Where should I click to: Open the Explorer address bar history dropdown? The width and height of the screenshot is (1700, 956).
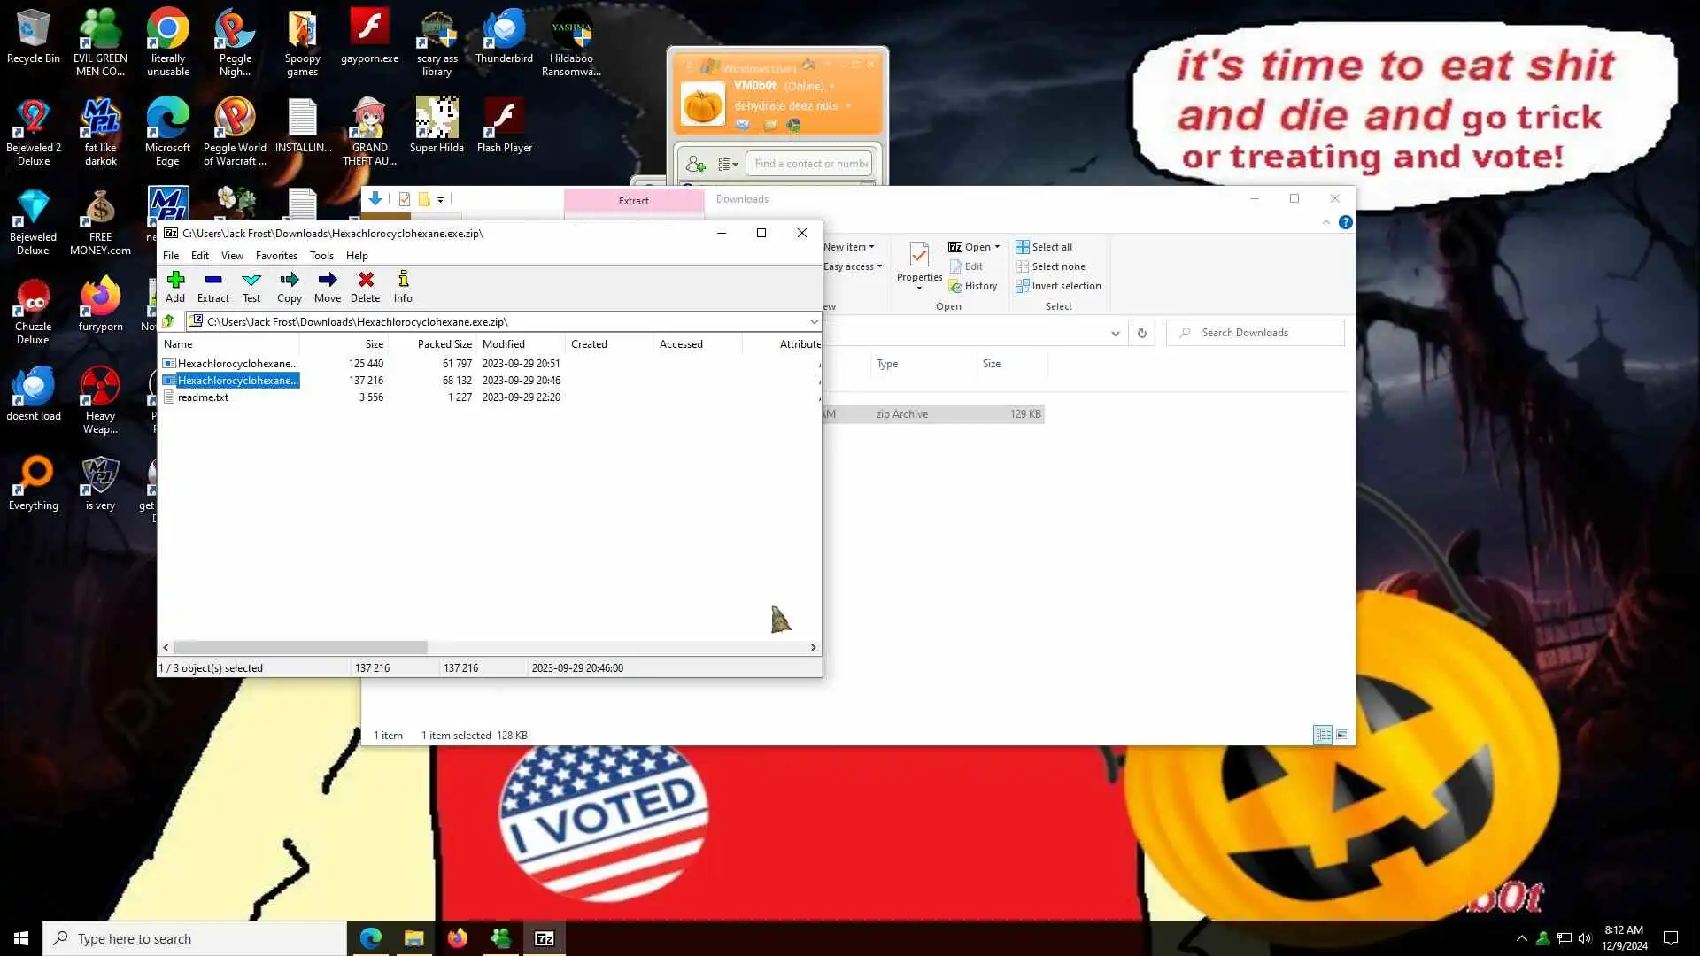[x=1115, y=333]
